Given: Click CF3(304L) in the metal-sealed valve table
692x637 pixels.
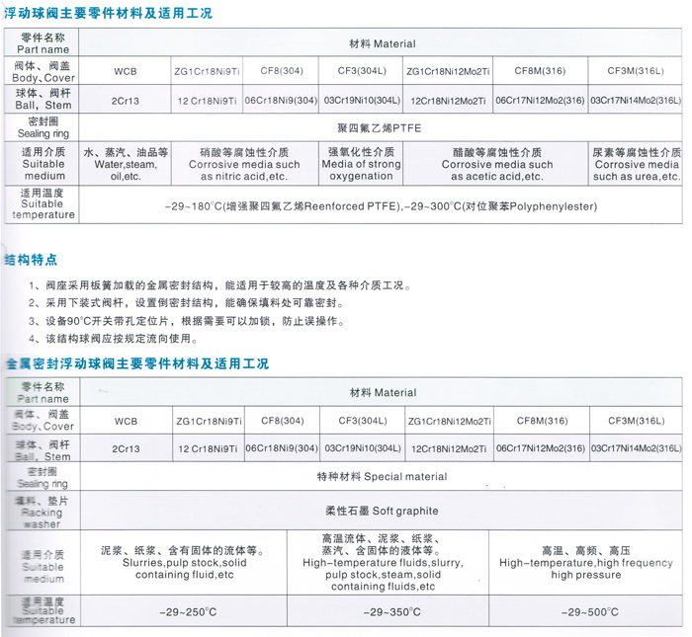Looking at the screenshot, I should coord(363,421).
